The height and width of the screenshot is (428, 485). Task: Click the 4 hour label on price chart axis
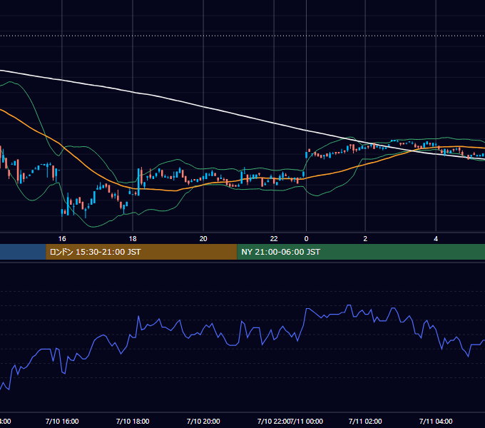(x=436, y=239)
